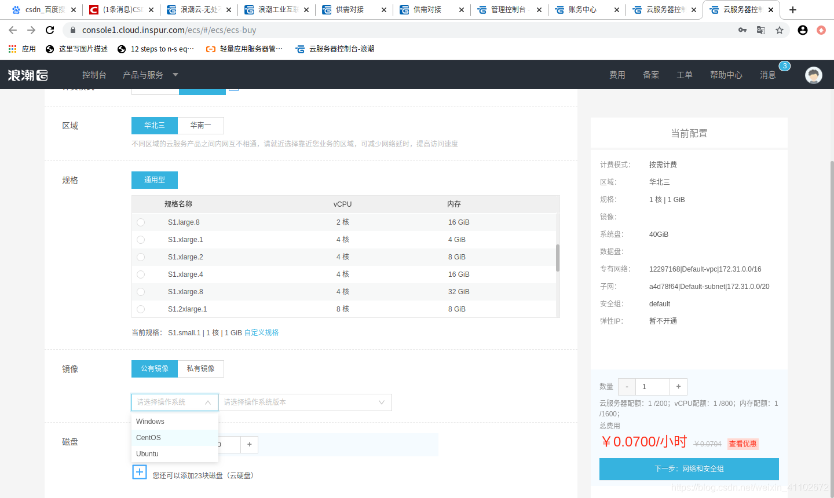Open 帮助中心 in the top navigation
834x498 pixels.
point(726,75)
